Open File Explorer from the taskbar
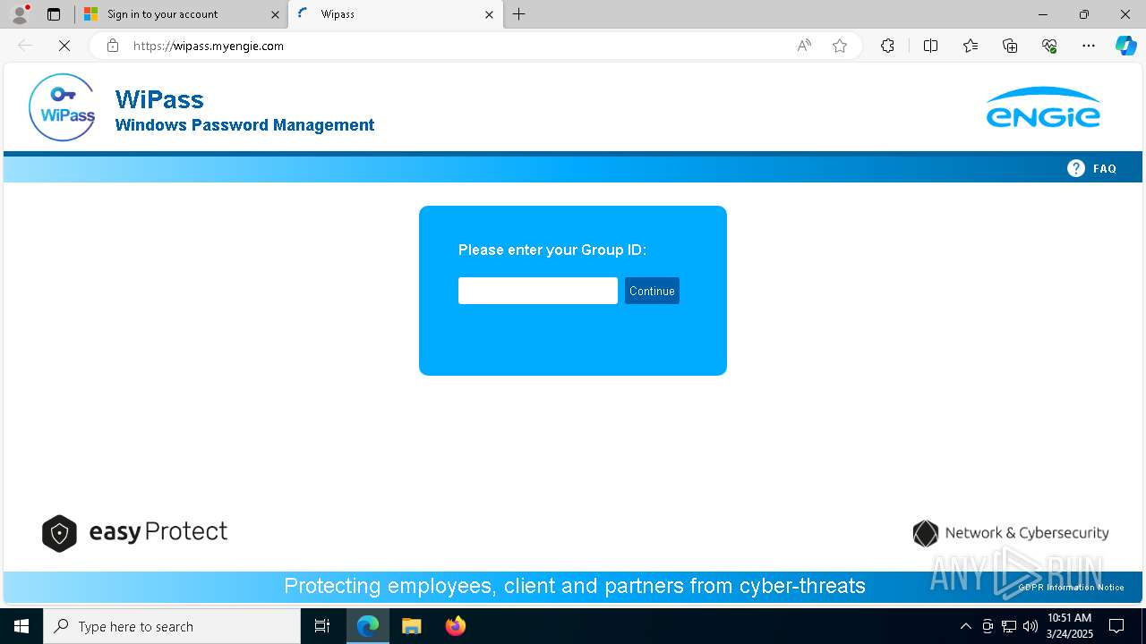1146x644 pixels. tap(412, 626)
